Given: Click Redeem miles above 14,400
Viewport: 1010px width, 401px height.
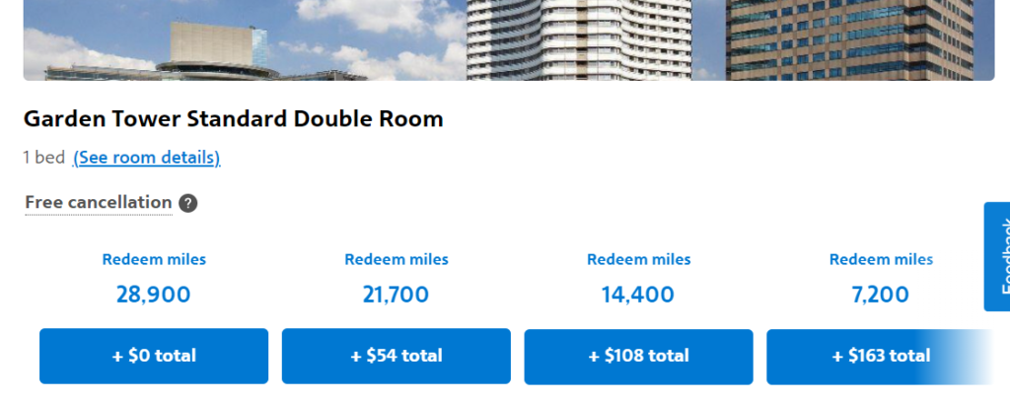Looking at the screenshot, I should coord(638,260).
